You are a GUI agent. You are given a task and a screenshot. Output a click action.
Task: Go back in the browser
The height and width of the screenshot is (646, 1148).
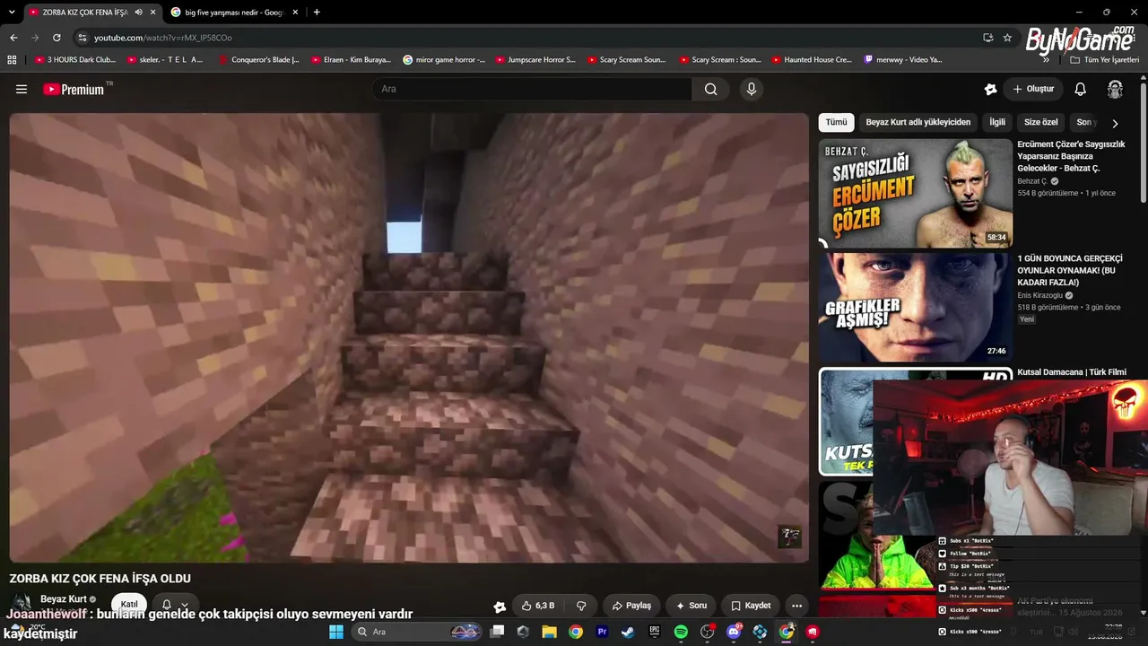pos(13,38)
